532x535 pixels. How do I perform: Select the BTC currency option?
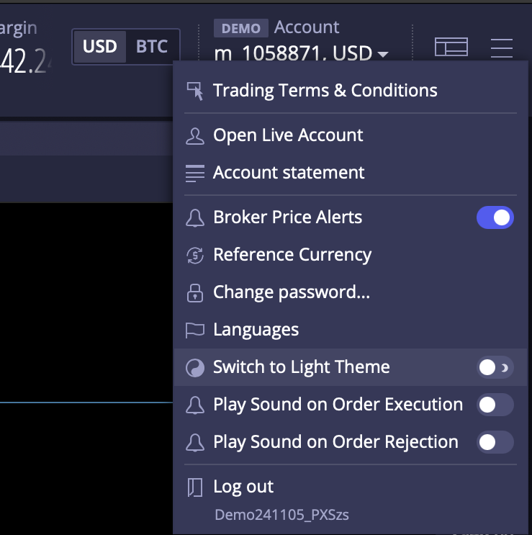point(152,46)
